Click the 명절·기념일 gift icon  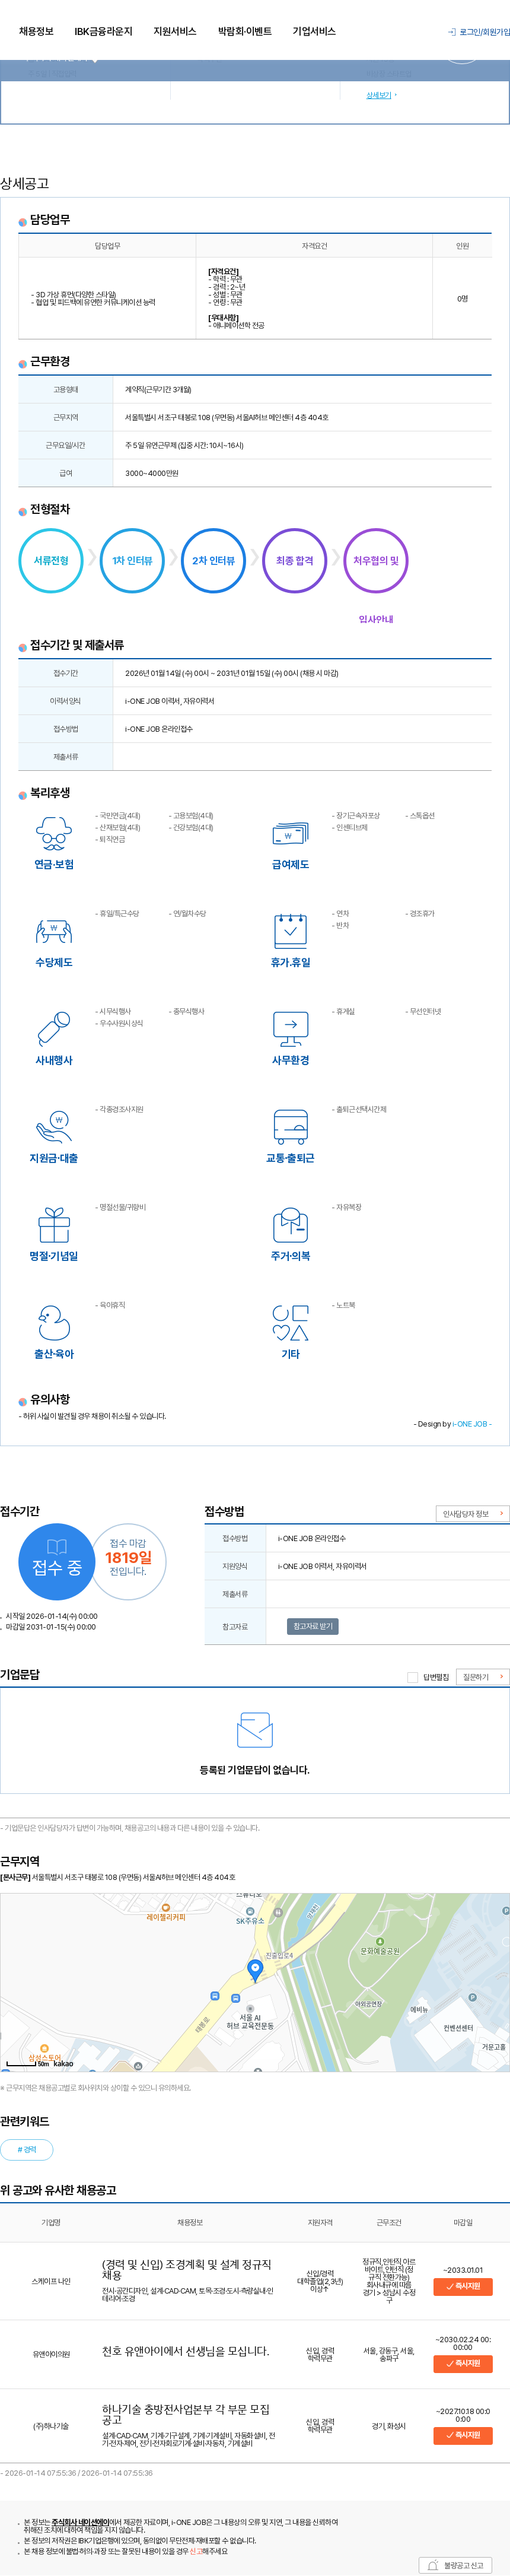pos(54,1225)
